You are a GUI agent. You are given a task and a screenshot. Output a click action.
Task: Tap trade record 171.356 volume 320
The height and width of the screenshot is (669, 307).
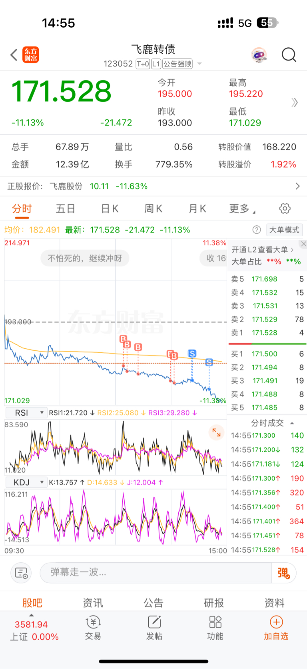point(267,493)
